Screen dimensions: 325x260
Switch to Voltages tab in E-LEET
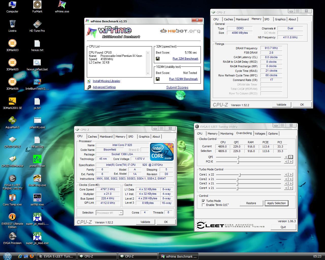(260, 134)
